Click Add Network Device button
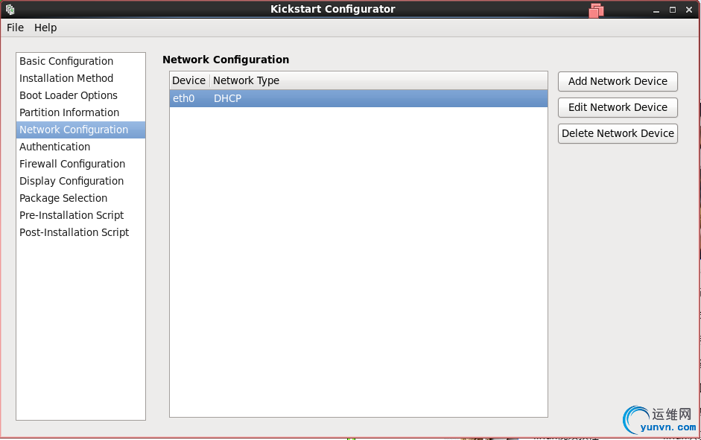This screenshot has height=440, width=701. coord(618,81)
